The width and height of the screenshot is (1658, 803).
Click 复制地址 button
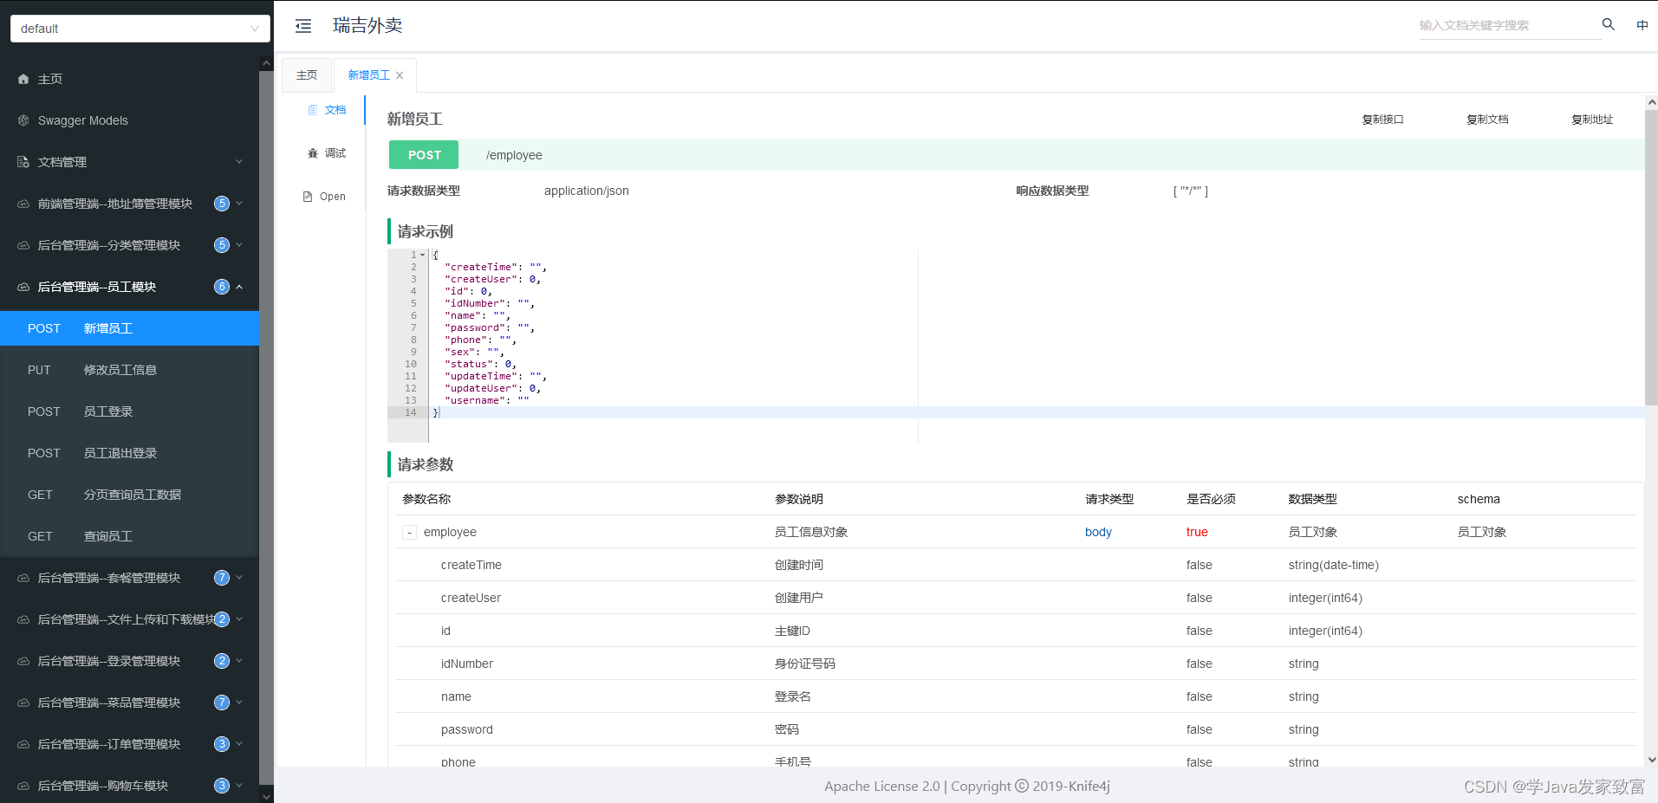pyautogui.click(x=1592, y=120)
